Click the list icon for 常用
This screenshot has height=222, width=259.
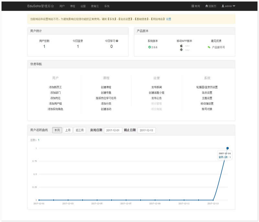pos(193,6)
